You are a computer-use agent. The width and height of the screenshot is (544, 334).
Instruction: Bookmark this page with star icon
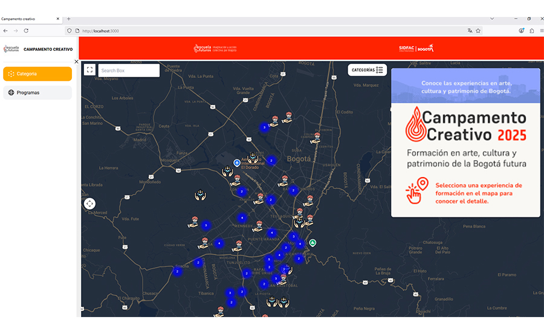(478, 31)
